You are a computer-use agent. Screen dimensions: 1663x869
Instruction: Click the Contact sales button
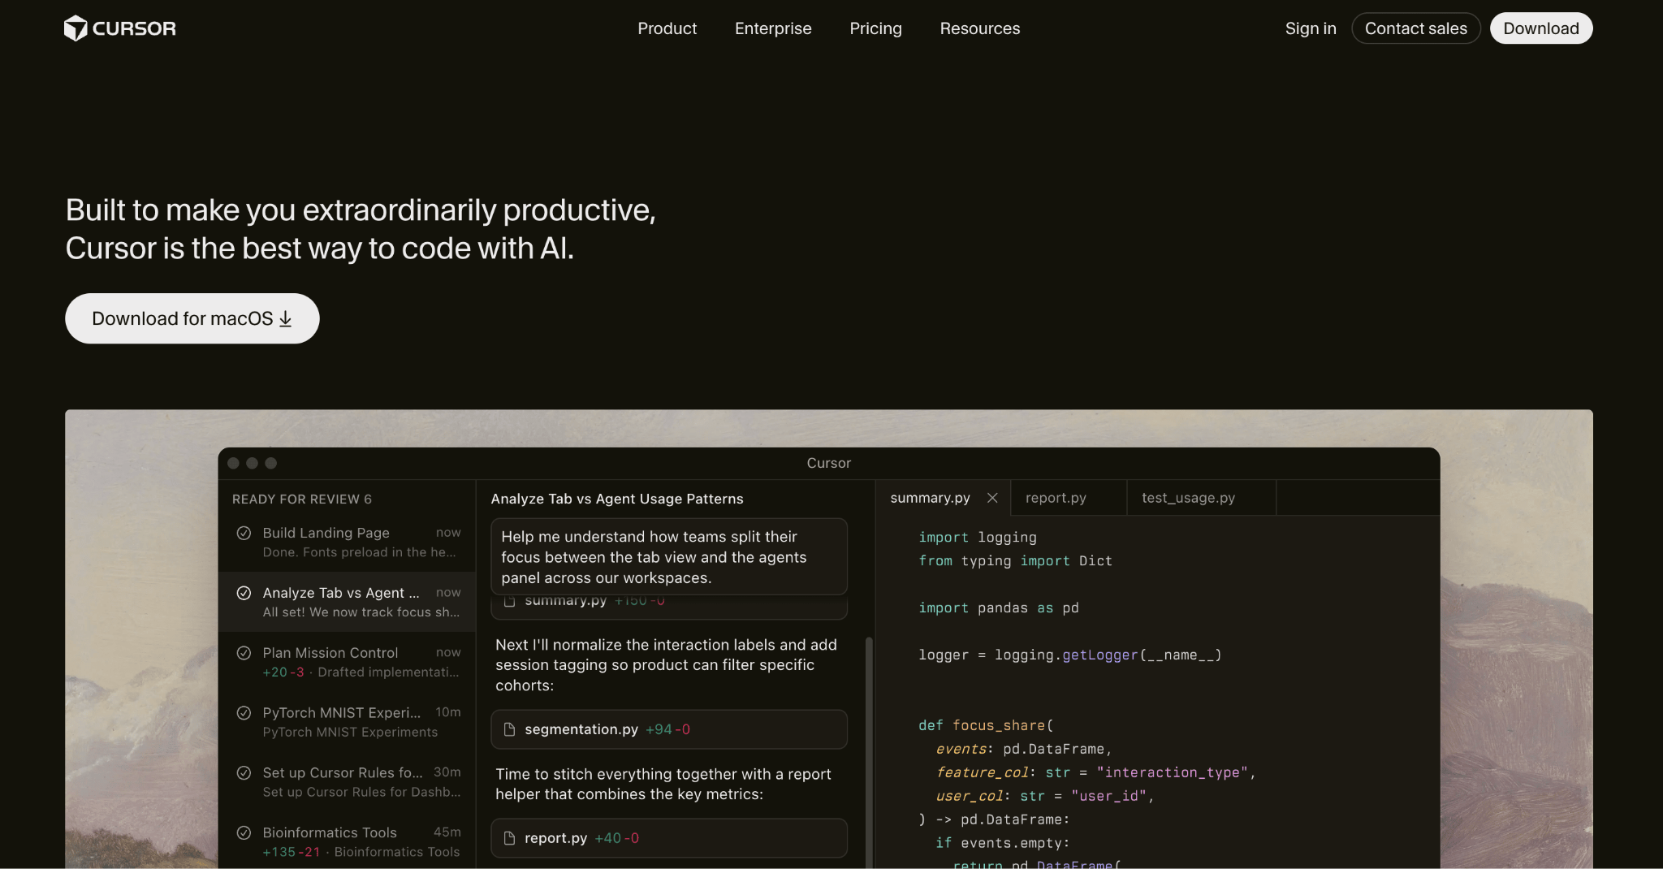pyautogui.click(x=1416, y=28)
